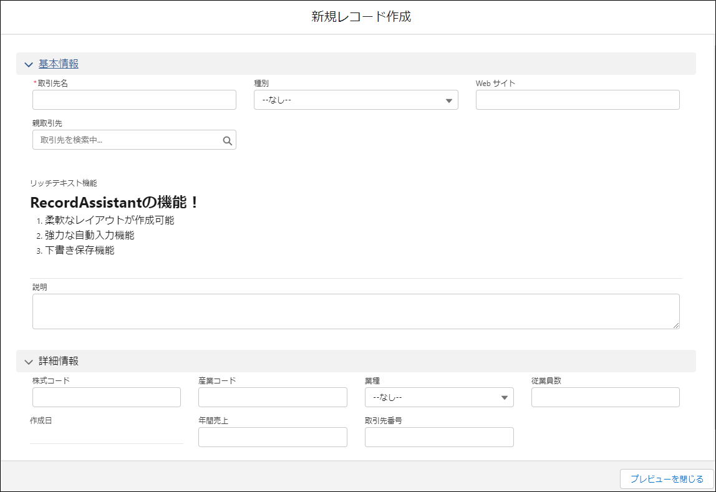Collapse the 基本情報 section chevron

[29, 64]
